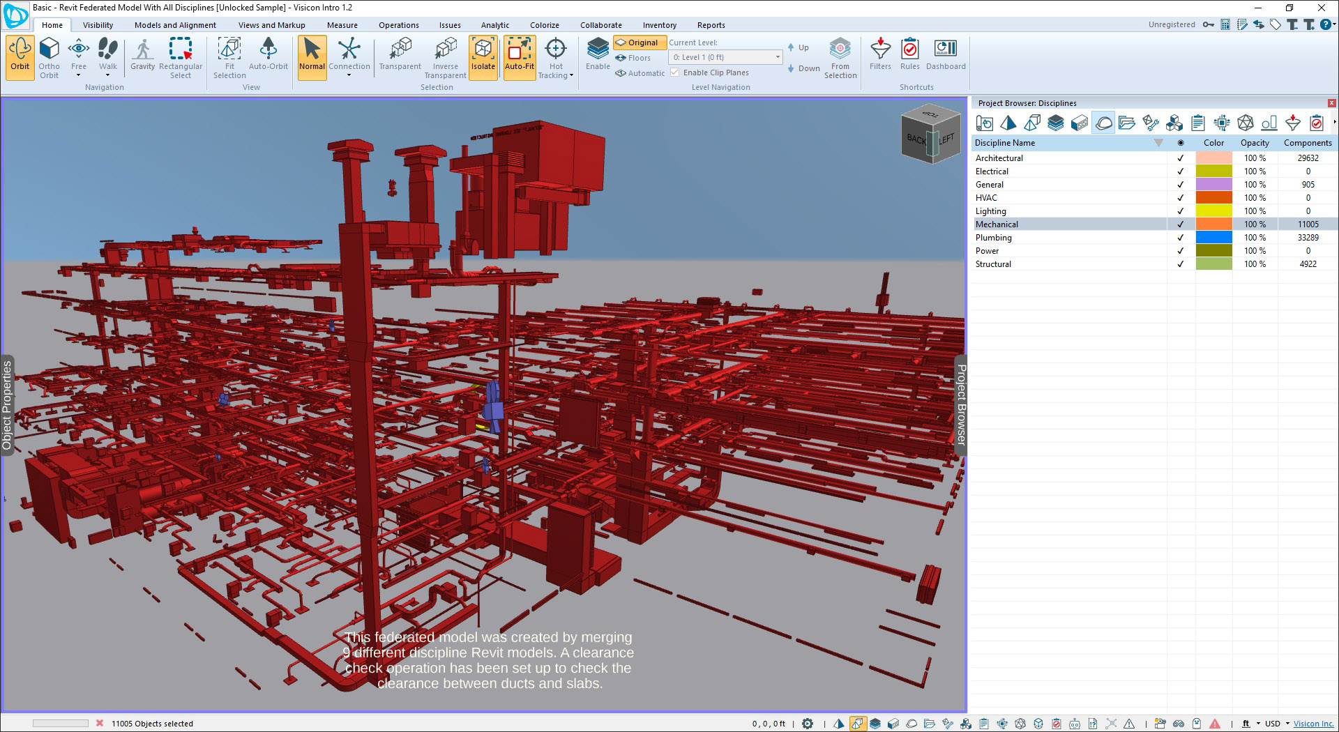The image size is (1339, 732).
Task: Switch to Views and Markup tab
Action: point(272,25)
